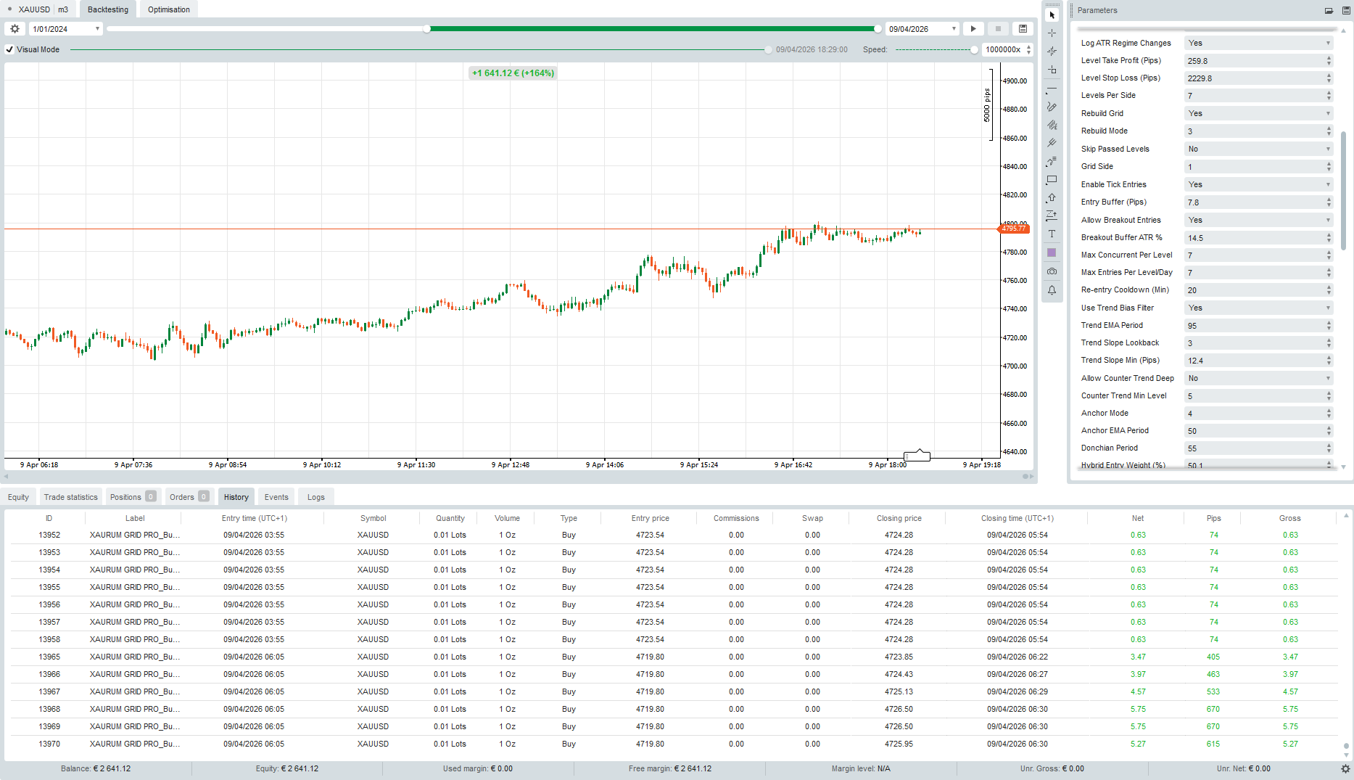Show the Equity curve view

click(17, 496)
